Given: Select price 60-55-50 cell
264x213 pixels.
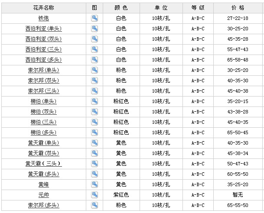Looking at the screenshot, I should pos(238,174).
